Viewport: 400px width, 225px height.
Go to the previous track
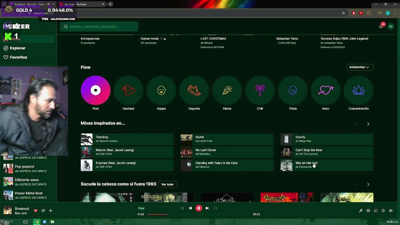[190, 208]
